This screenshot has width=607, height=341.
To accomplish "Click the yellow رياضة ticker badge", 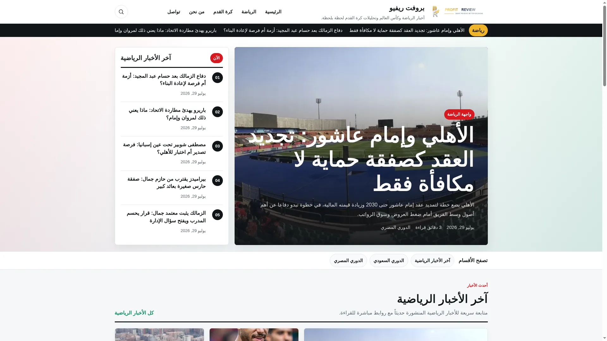I will (x=478, y=30).
